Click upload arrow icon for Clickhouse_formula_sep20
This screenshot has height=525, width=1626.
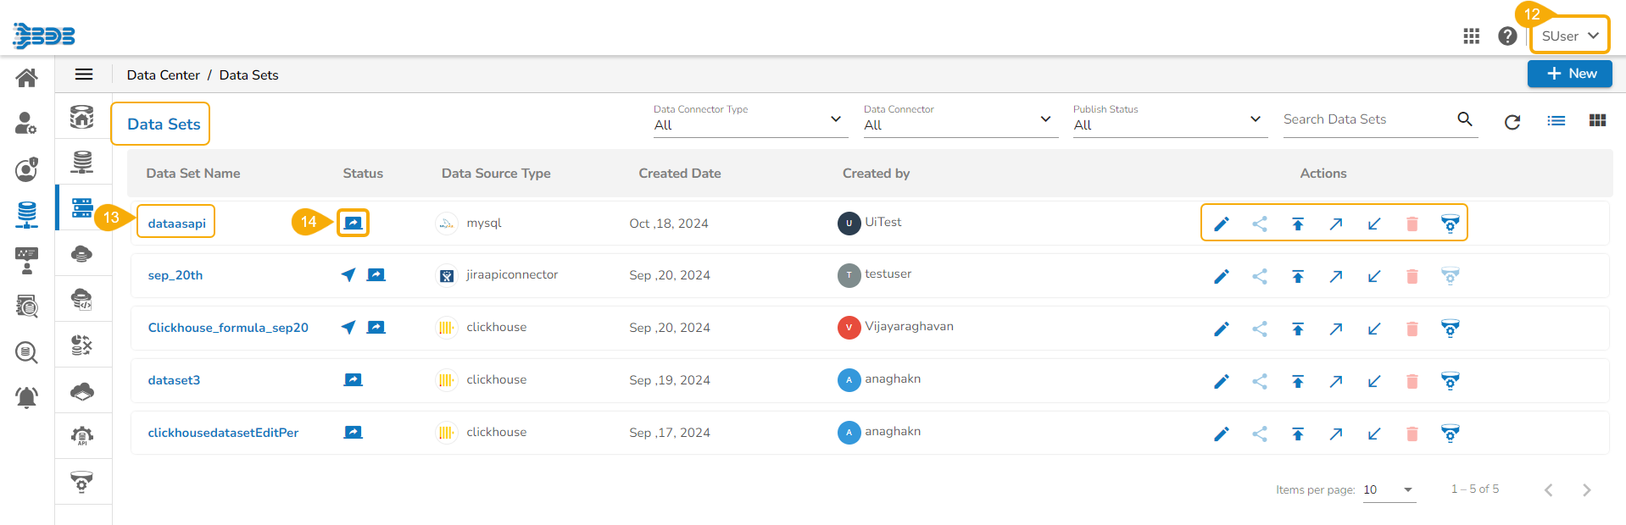[x=1297, y=329]
